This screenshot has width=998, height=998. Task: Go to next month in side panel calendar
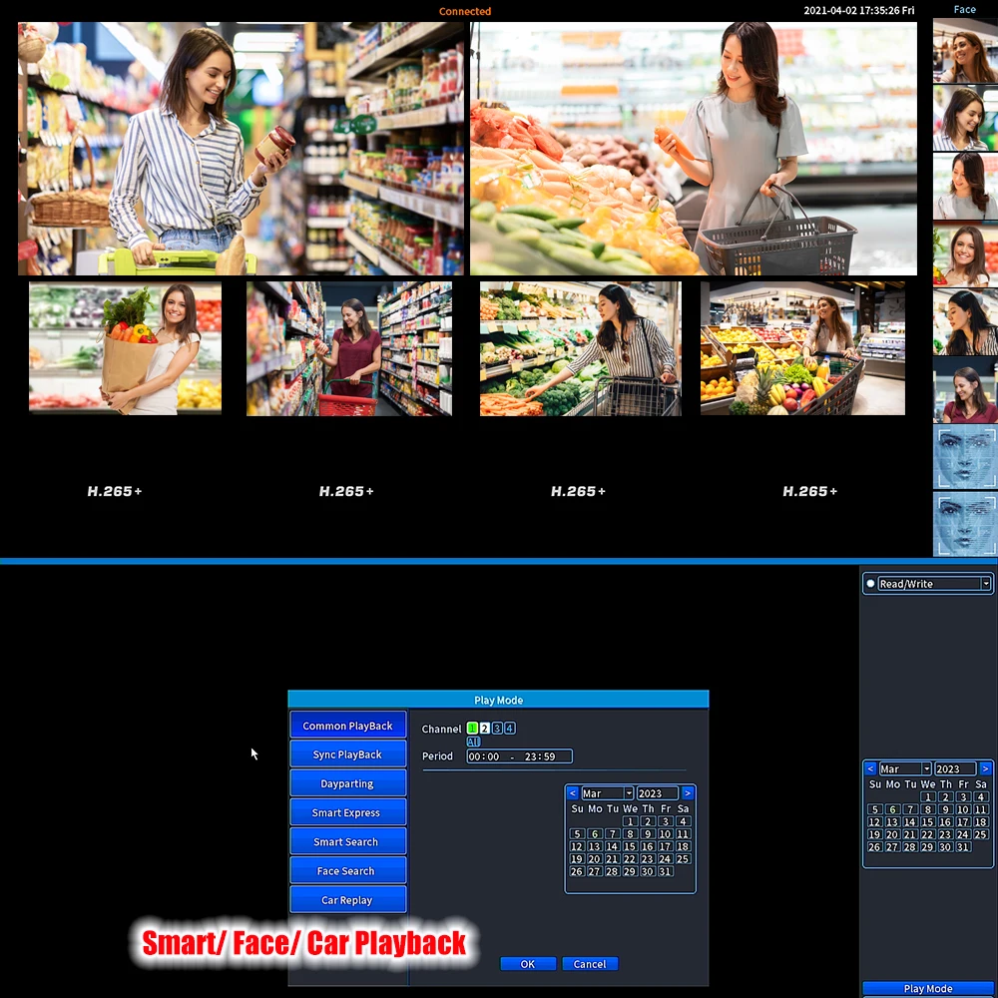tap(985, 768)
